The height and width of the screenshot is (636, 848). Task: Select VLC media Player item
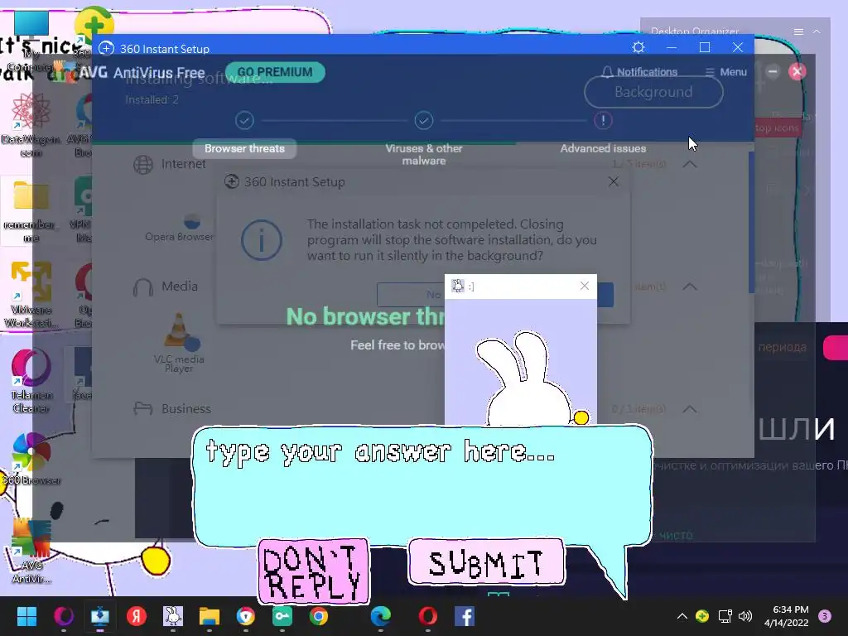coord(179,342)
